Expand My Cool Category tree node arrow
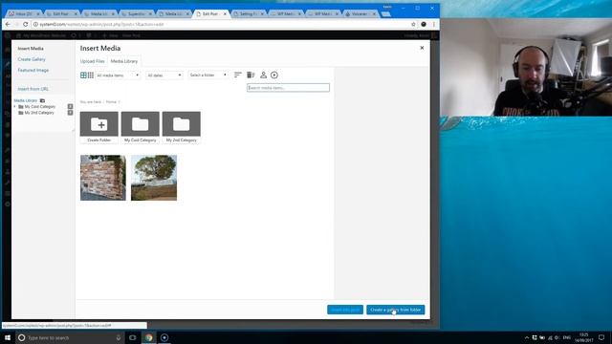 [x=15, y=106]
